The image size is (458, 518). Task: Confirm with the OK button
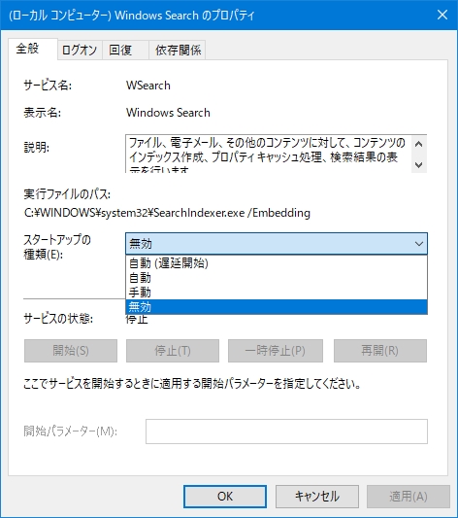pyautogui.click(x=225, y=497)
